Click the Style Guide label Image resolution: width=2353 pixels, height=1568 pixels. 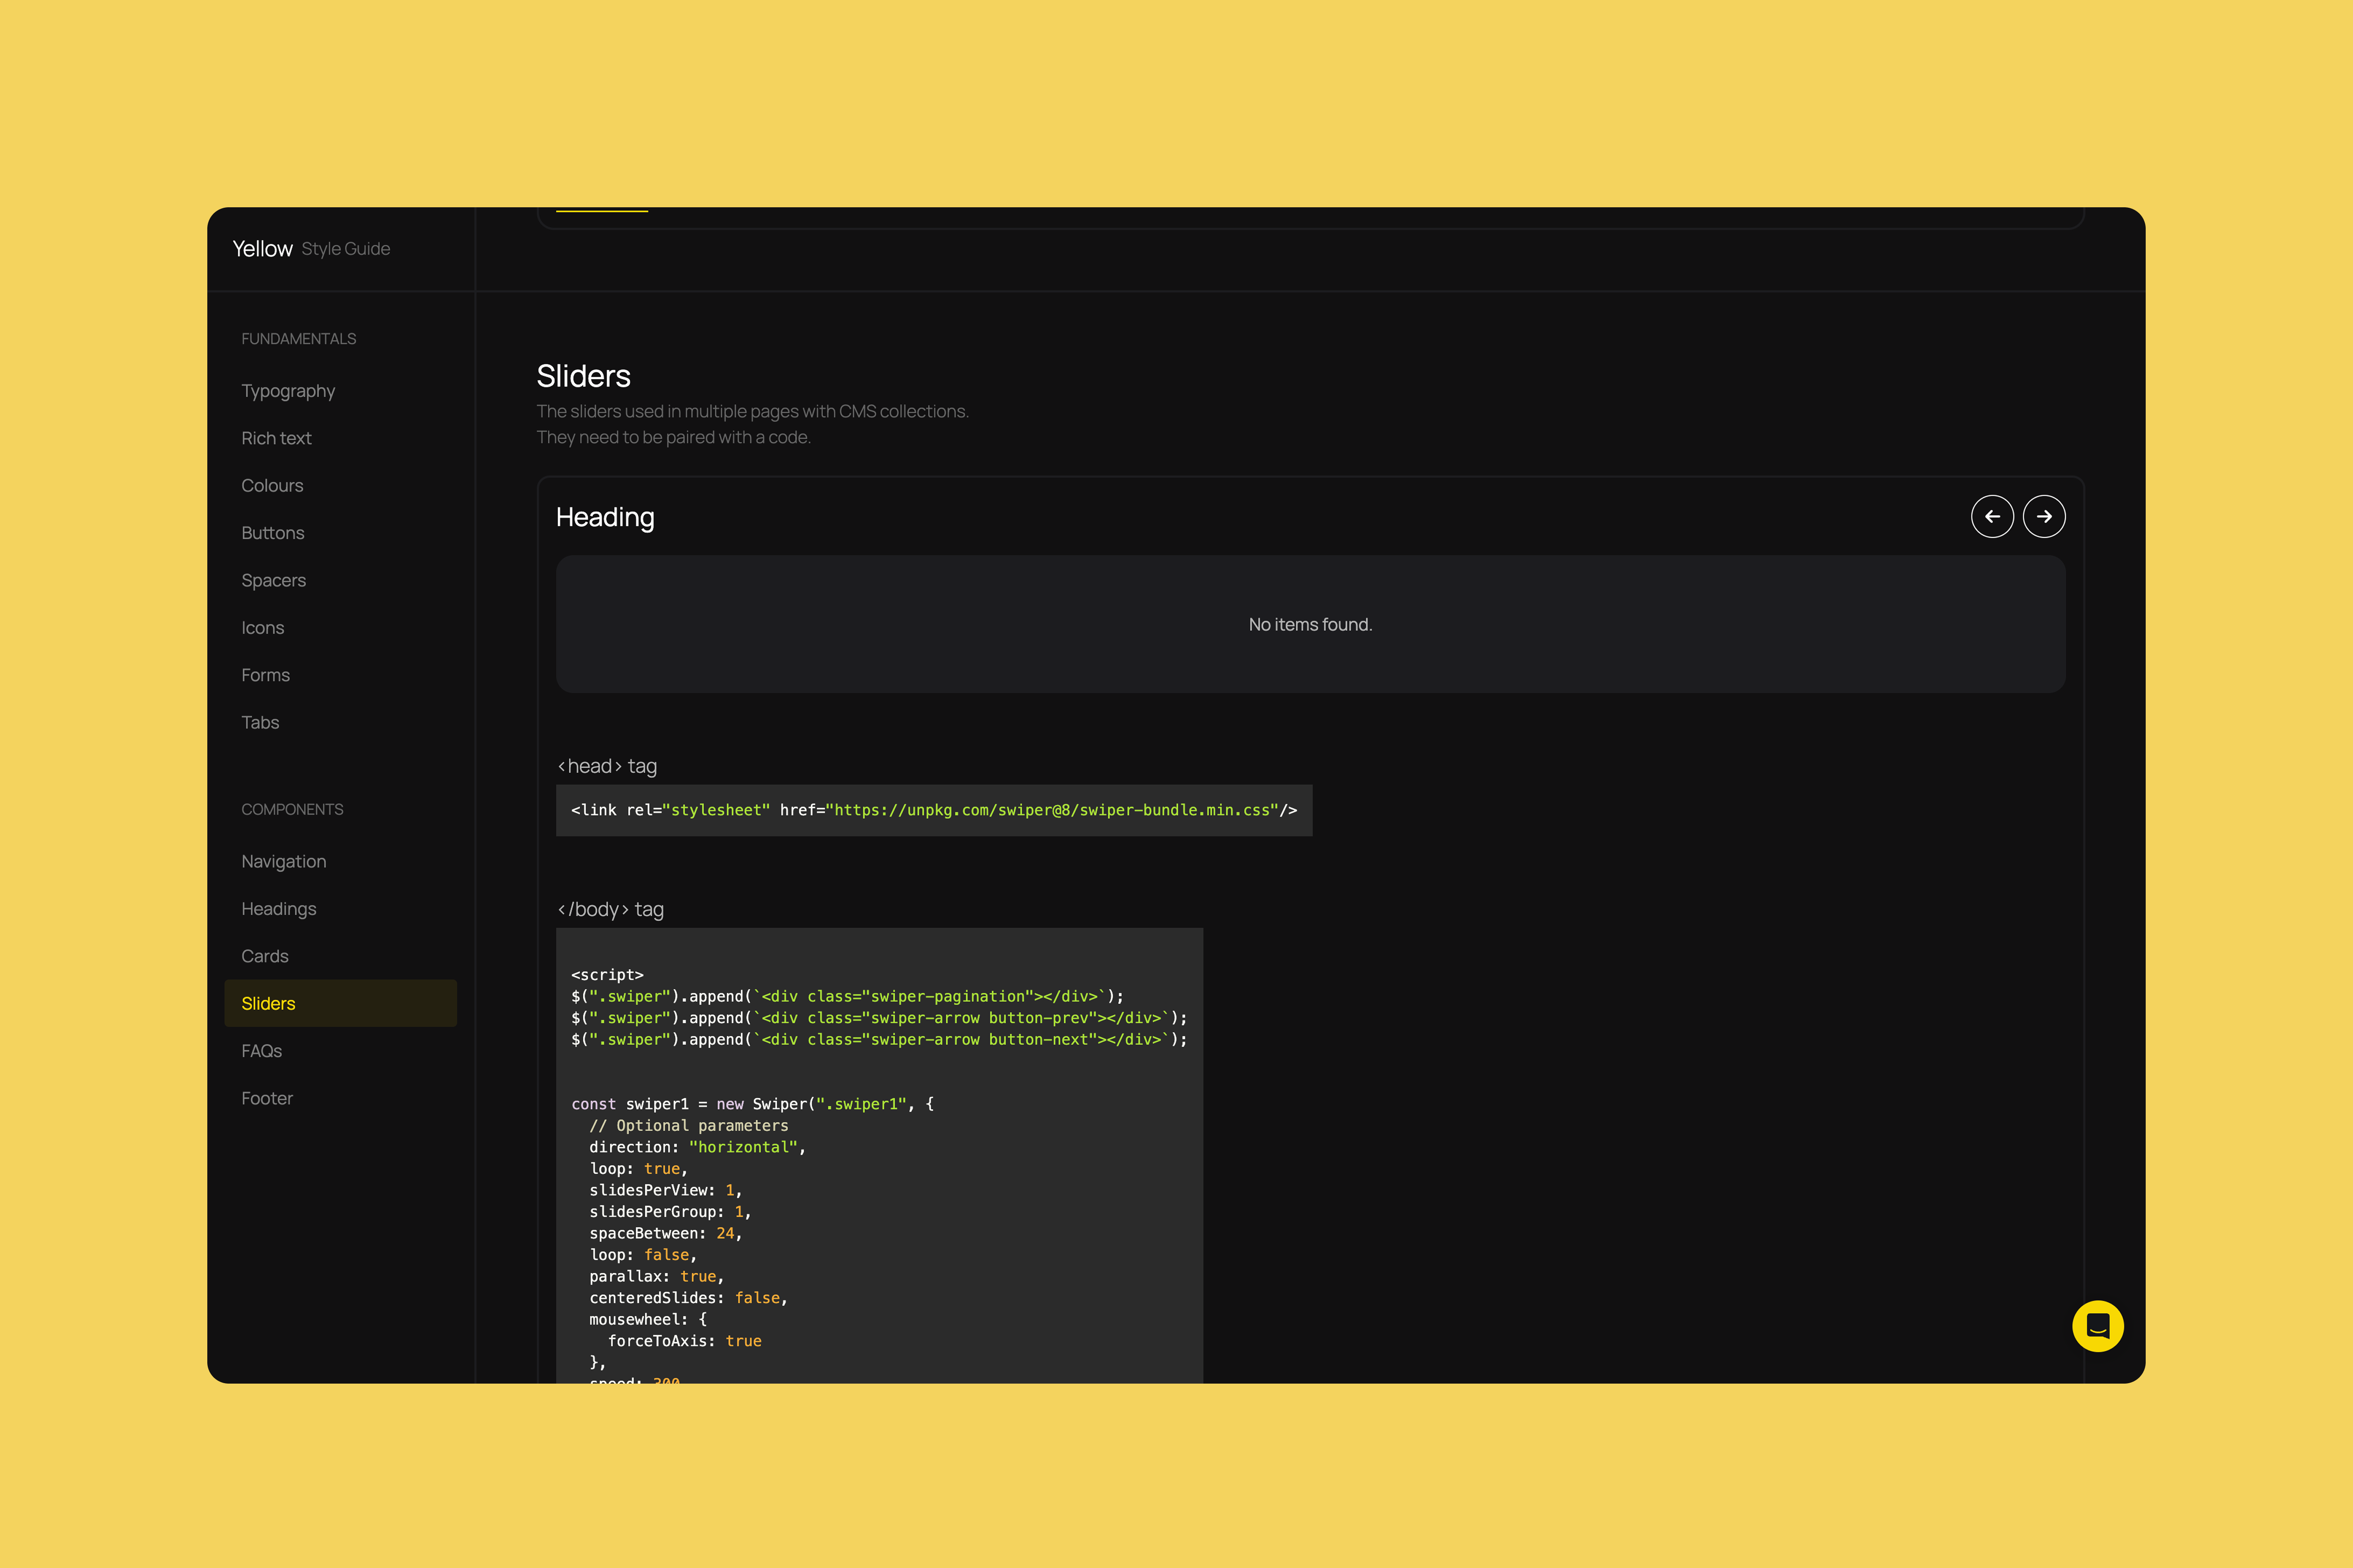[346, 249]
